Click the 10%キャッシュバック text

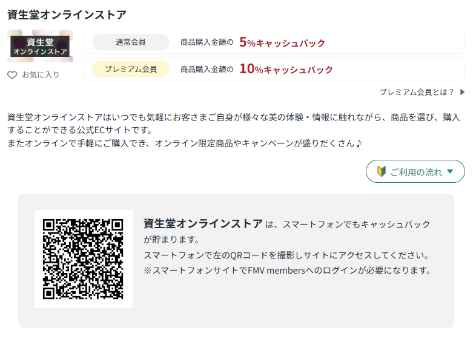286,69
